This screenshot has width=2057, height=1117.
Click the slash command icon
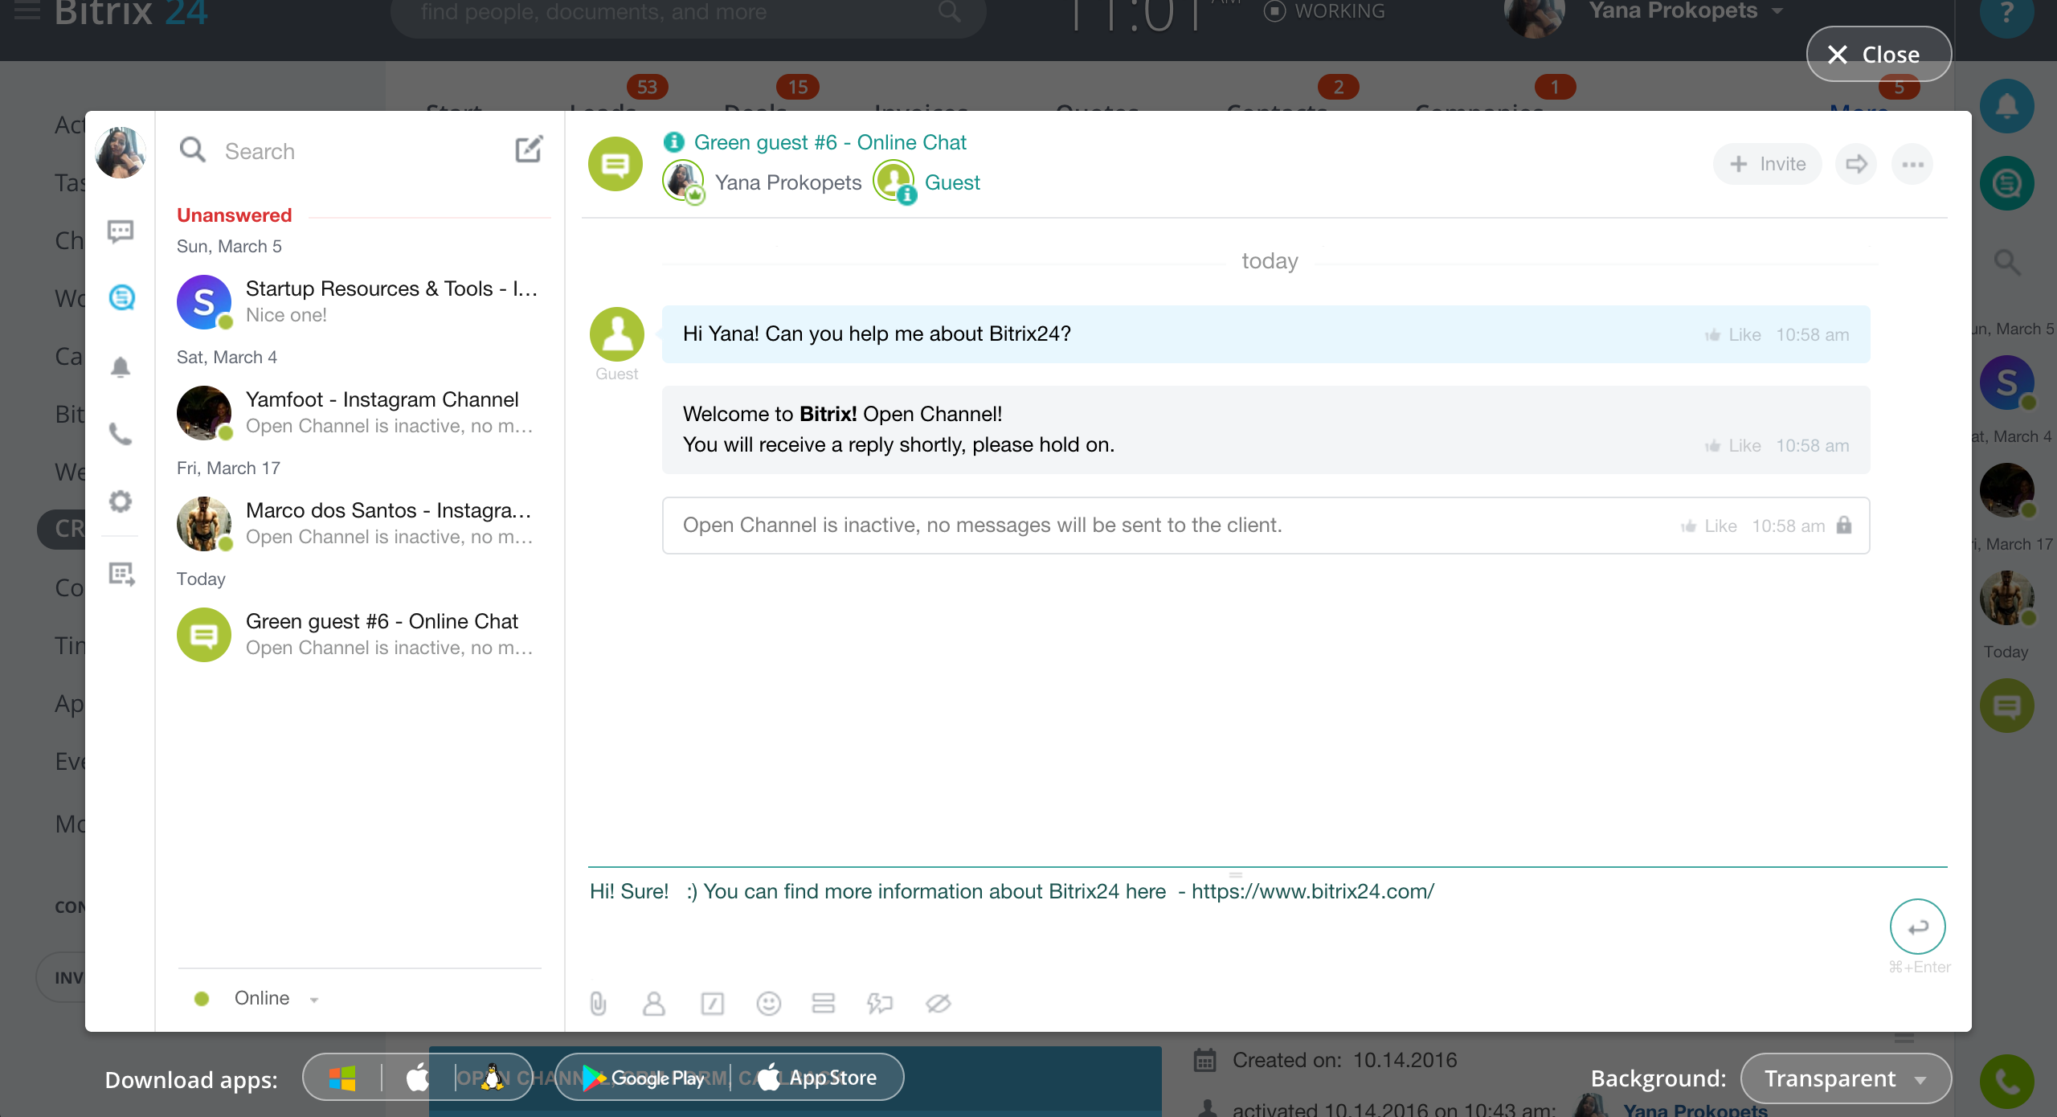coord(712,1003)
